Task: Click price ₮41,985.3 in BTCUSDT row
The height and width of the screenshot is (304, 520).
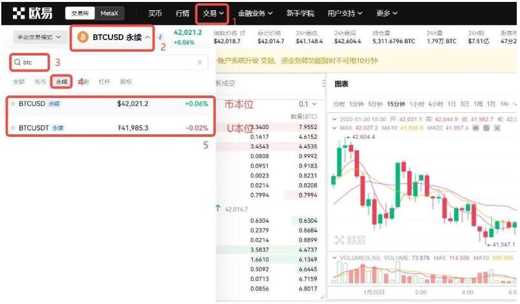Action: point(133,128)
